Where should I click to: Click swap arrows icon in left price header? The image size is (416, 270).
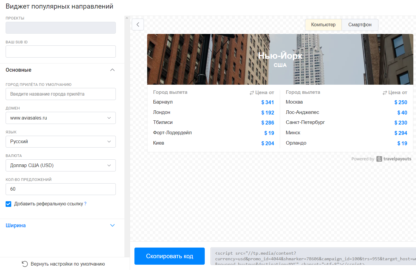252,93
